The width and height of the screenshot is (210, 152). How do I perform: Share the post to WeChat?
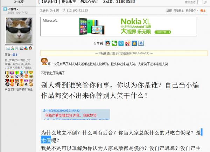pos(114,43)
